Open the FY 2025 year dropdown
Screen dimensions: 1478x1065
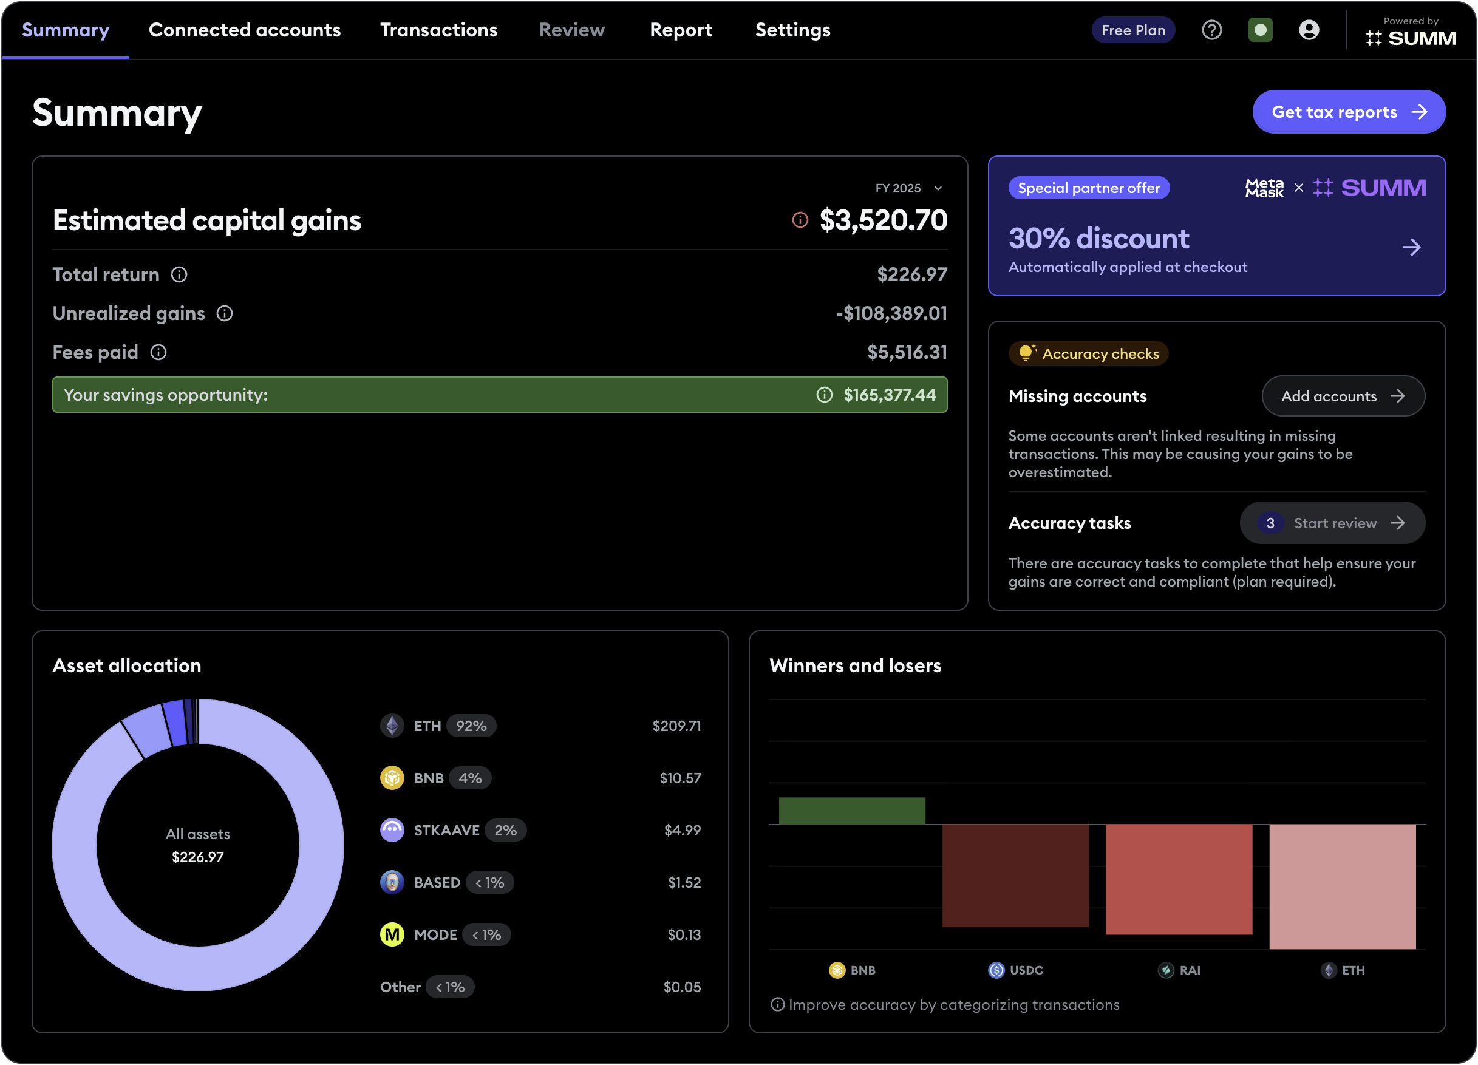pyautogui.click(x=908, y=188)
